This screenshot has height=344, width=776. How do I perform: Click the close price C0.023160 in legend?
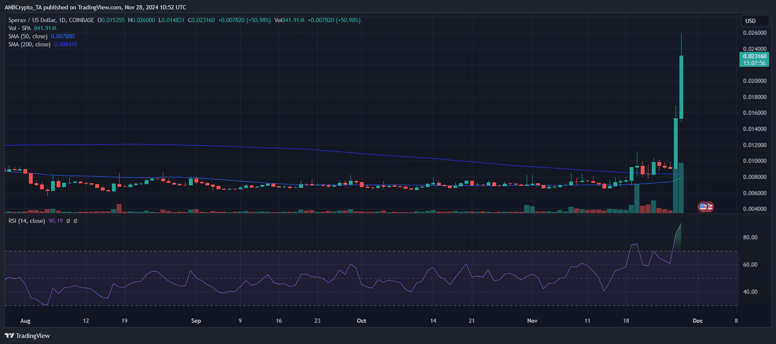coord(202,20)
